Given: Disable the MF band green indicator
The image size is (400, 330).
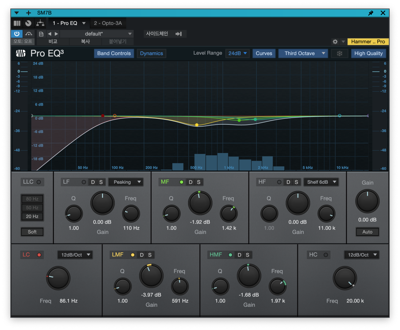Looking at the screenshot, I should [x=181, y=182].
